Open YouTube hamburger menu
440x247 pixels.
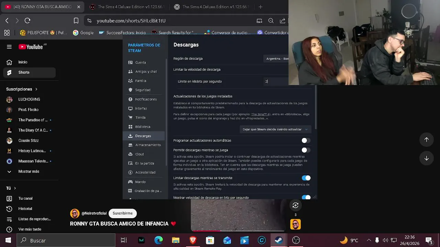[9, 47]
